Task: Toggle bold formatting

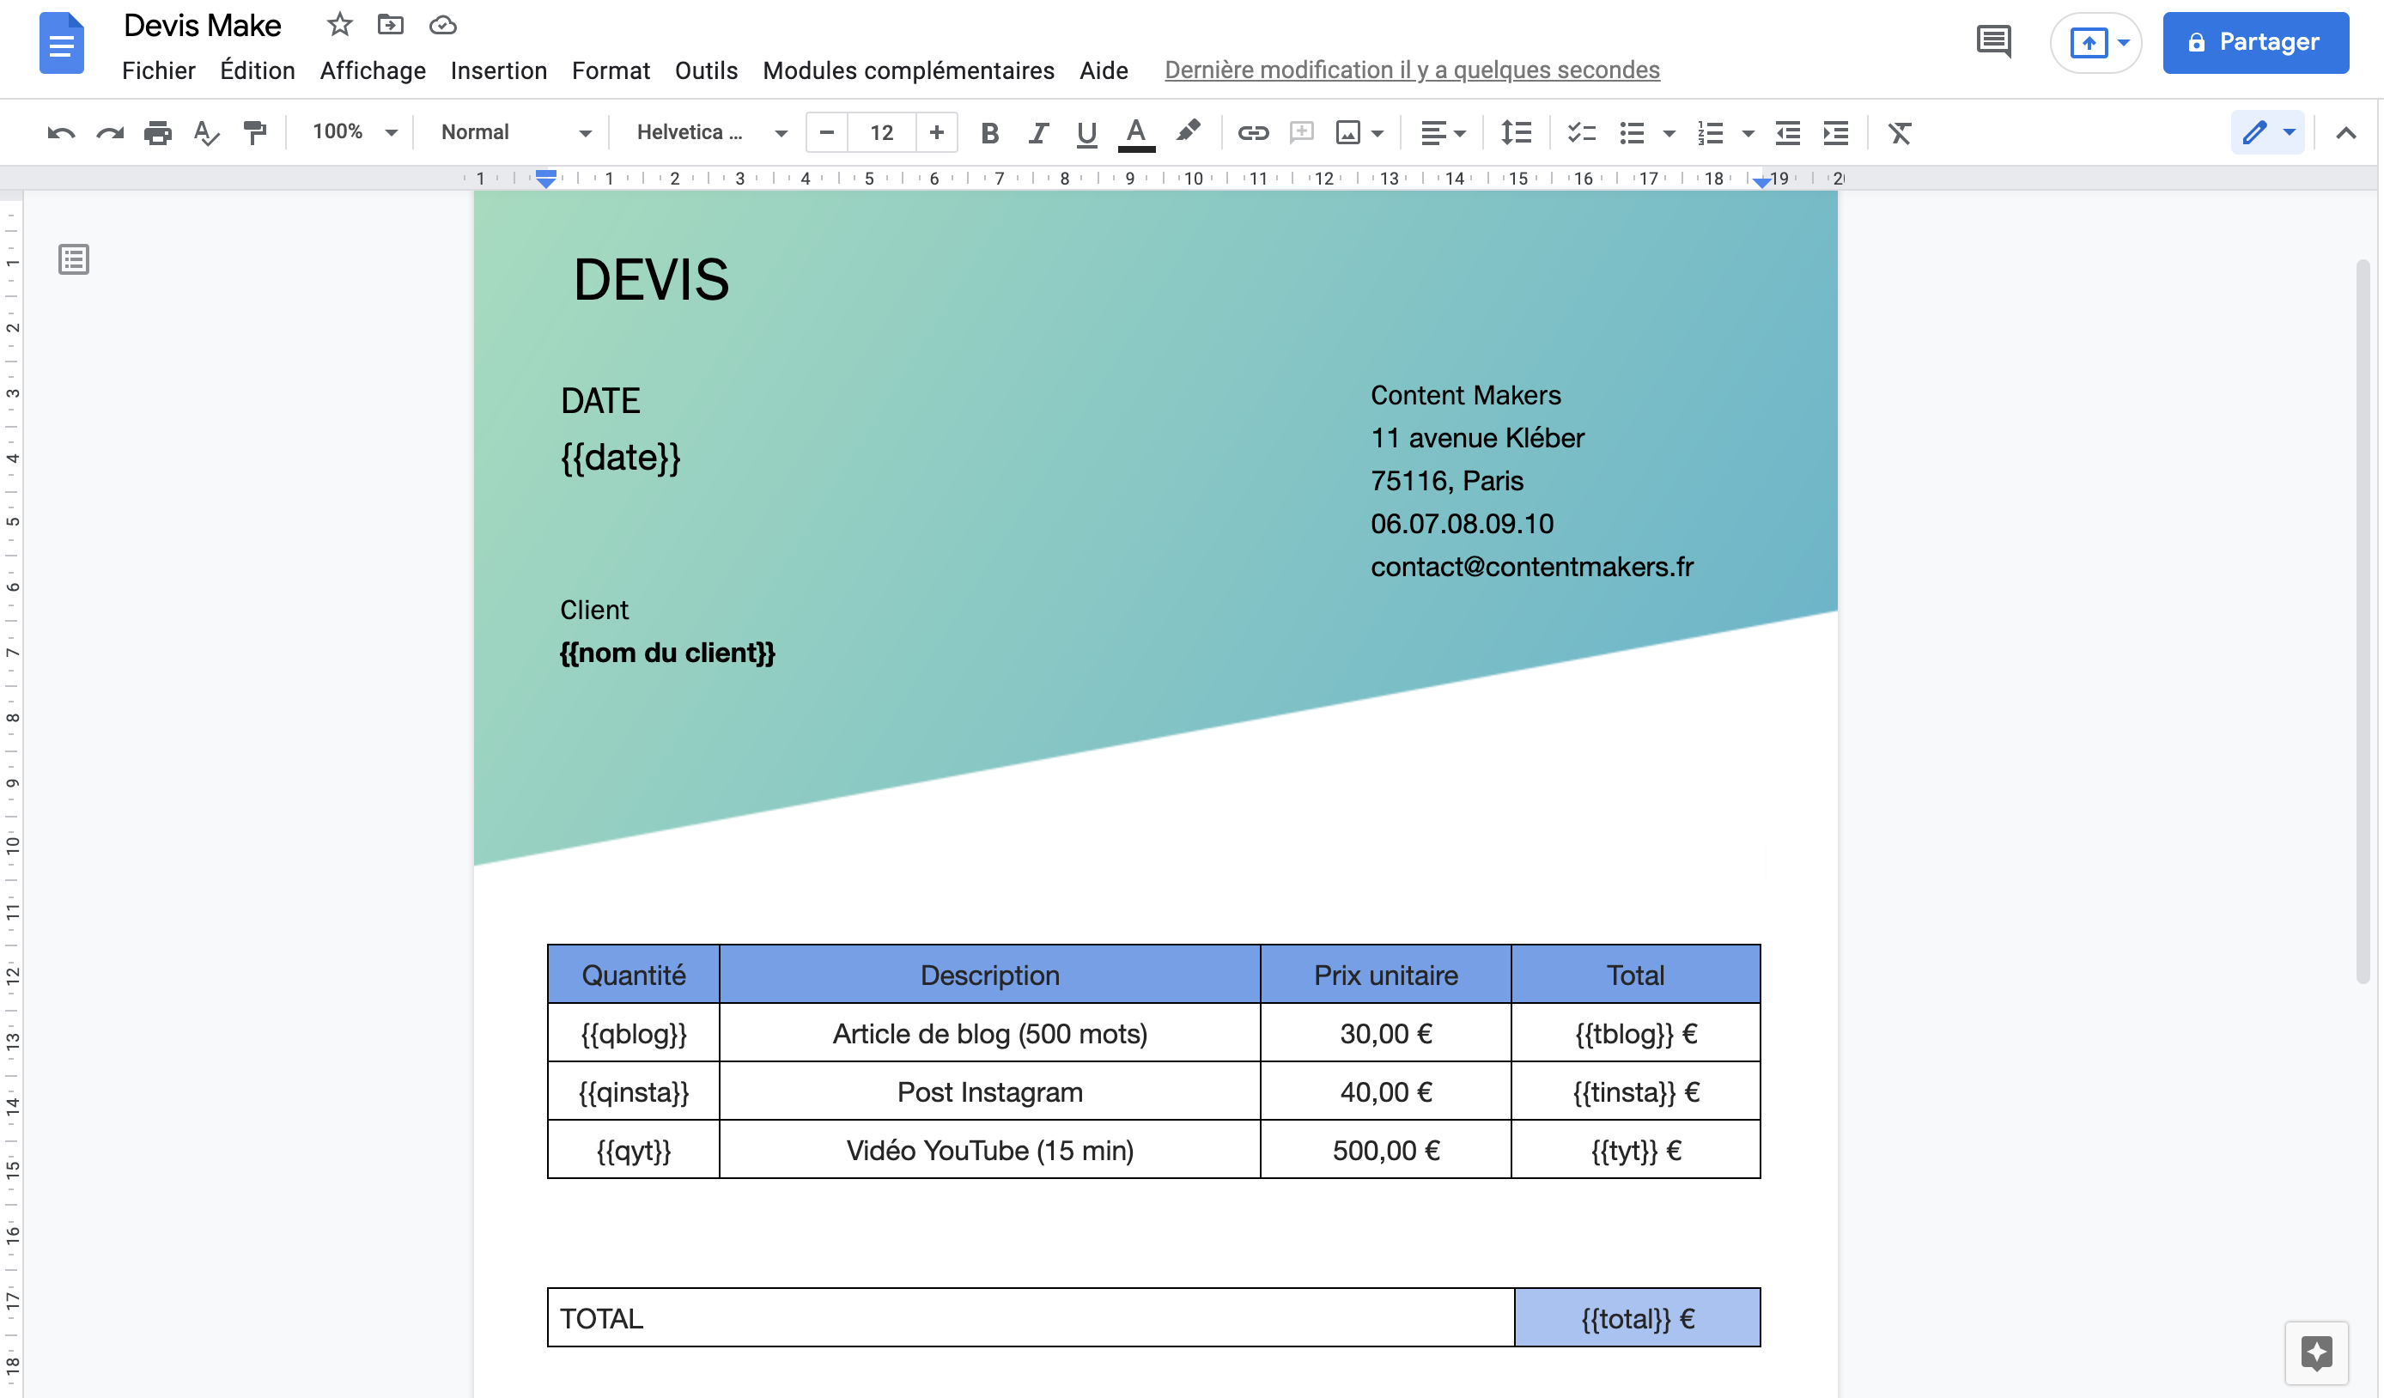Action: pos(989,133)
